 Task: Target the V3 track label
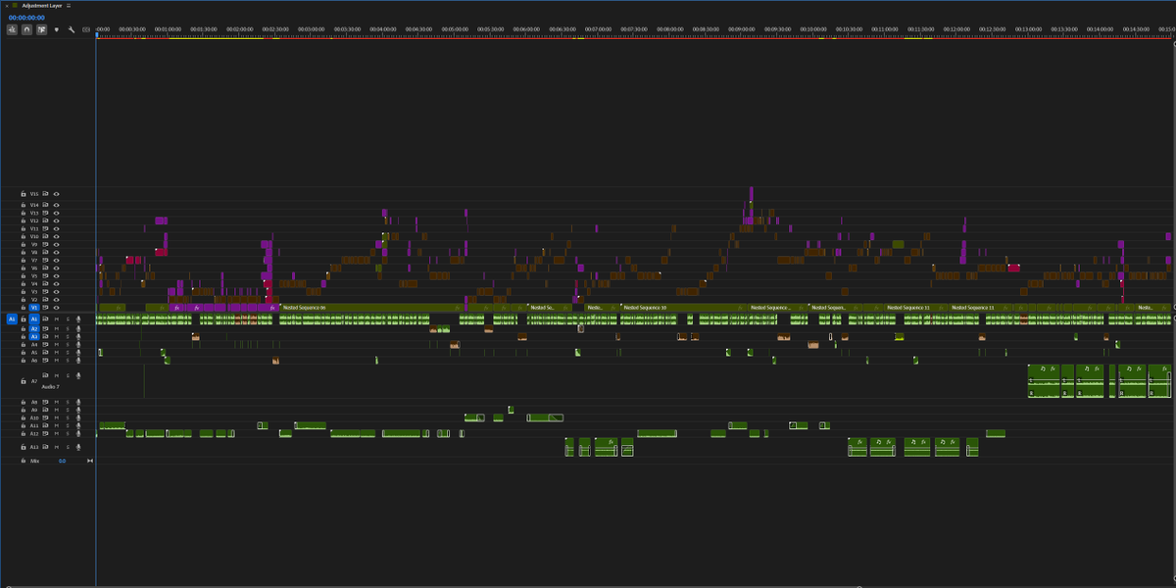[x=34, y=292]
